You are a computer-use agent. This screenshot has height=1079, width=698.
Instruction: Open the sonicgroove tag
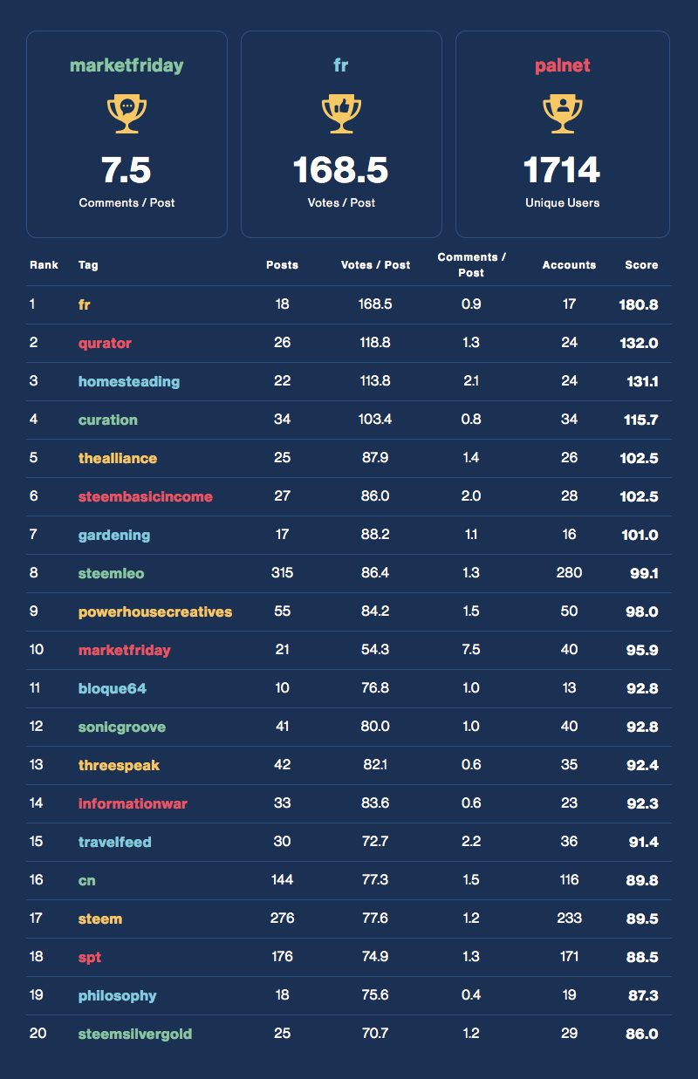coord(122,727)
